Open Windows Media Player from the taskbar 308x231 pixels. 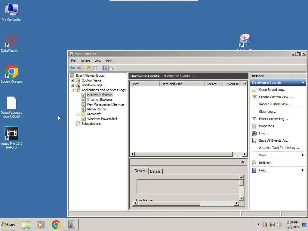click(x=41, y=225)
